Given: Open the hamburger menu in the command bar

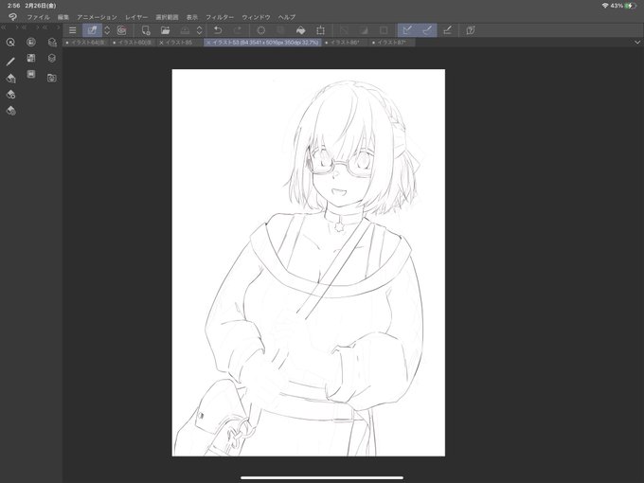Looking at the screenshot, I should point(72,30).
